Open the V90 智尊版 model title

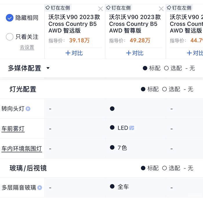coord(135,24)
